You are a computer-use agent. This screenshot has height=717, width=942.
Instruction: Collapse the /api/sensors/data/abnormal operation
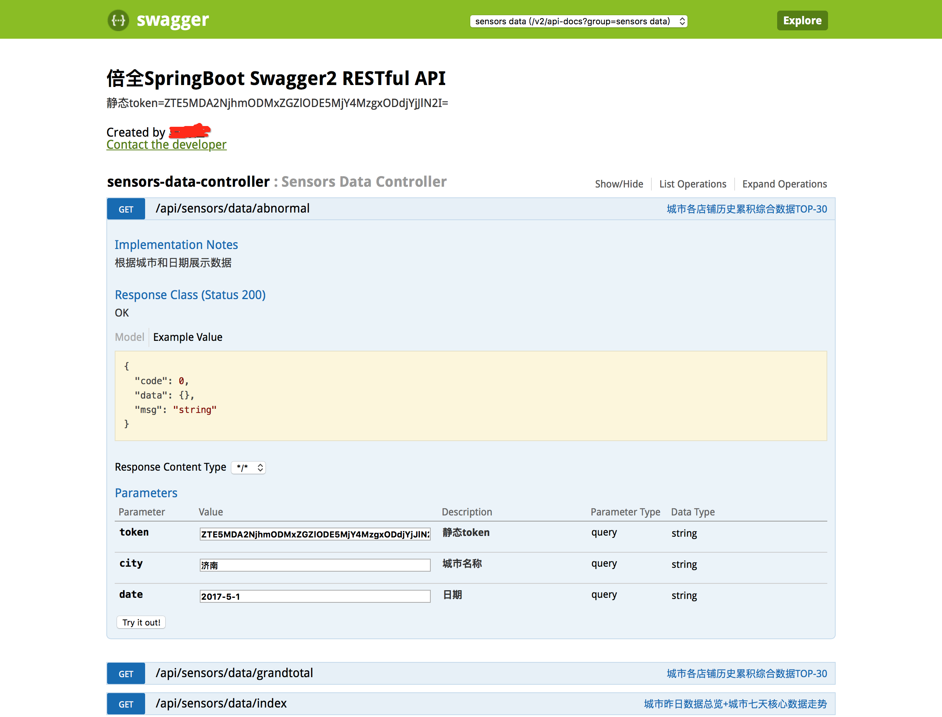tap(233, 208)
